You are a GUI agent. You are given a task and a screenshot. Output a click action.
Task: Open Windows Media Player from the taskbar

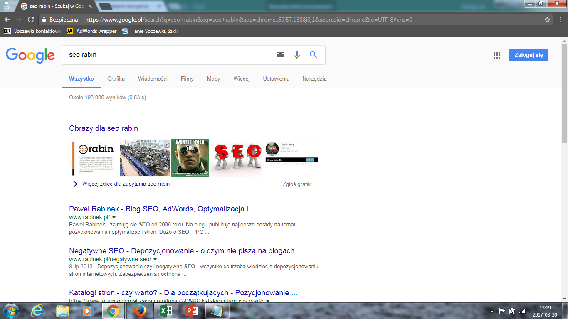click(87, 311)
